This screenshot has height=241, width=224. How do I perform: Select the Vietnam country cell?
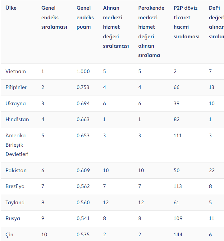pos(16,72)
